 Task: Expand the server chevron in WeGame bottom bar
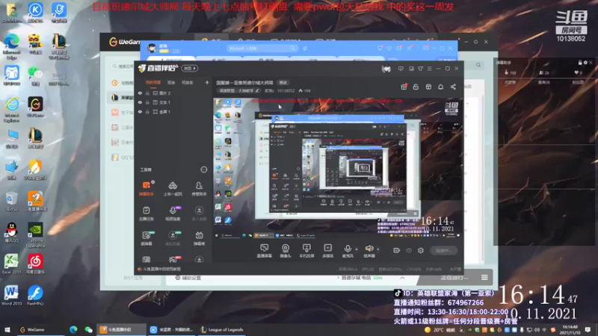pos(402,278)
